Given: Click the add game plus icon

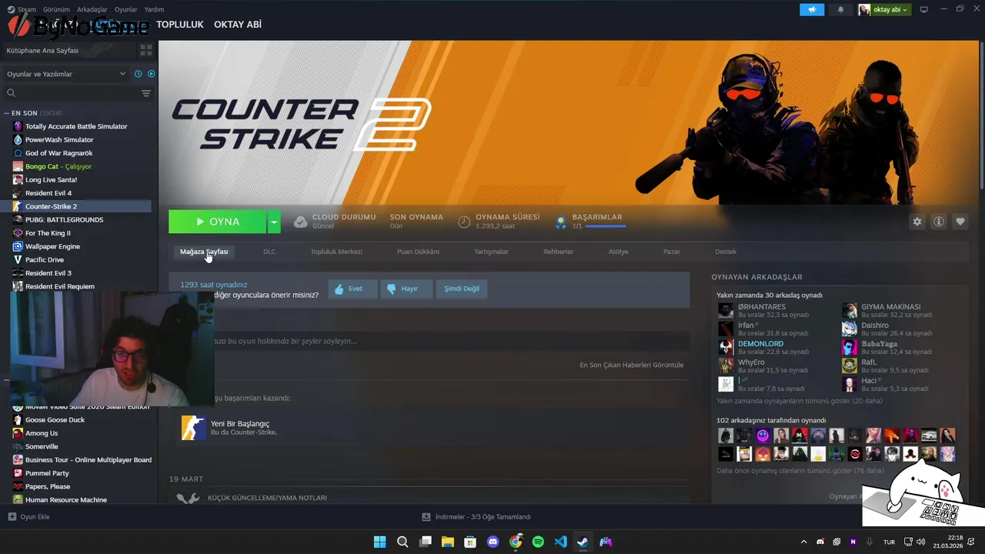Looking at the screenshot, I should tap(12, 517).
